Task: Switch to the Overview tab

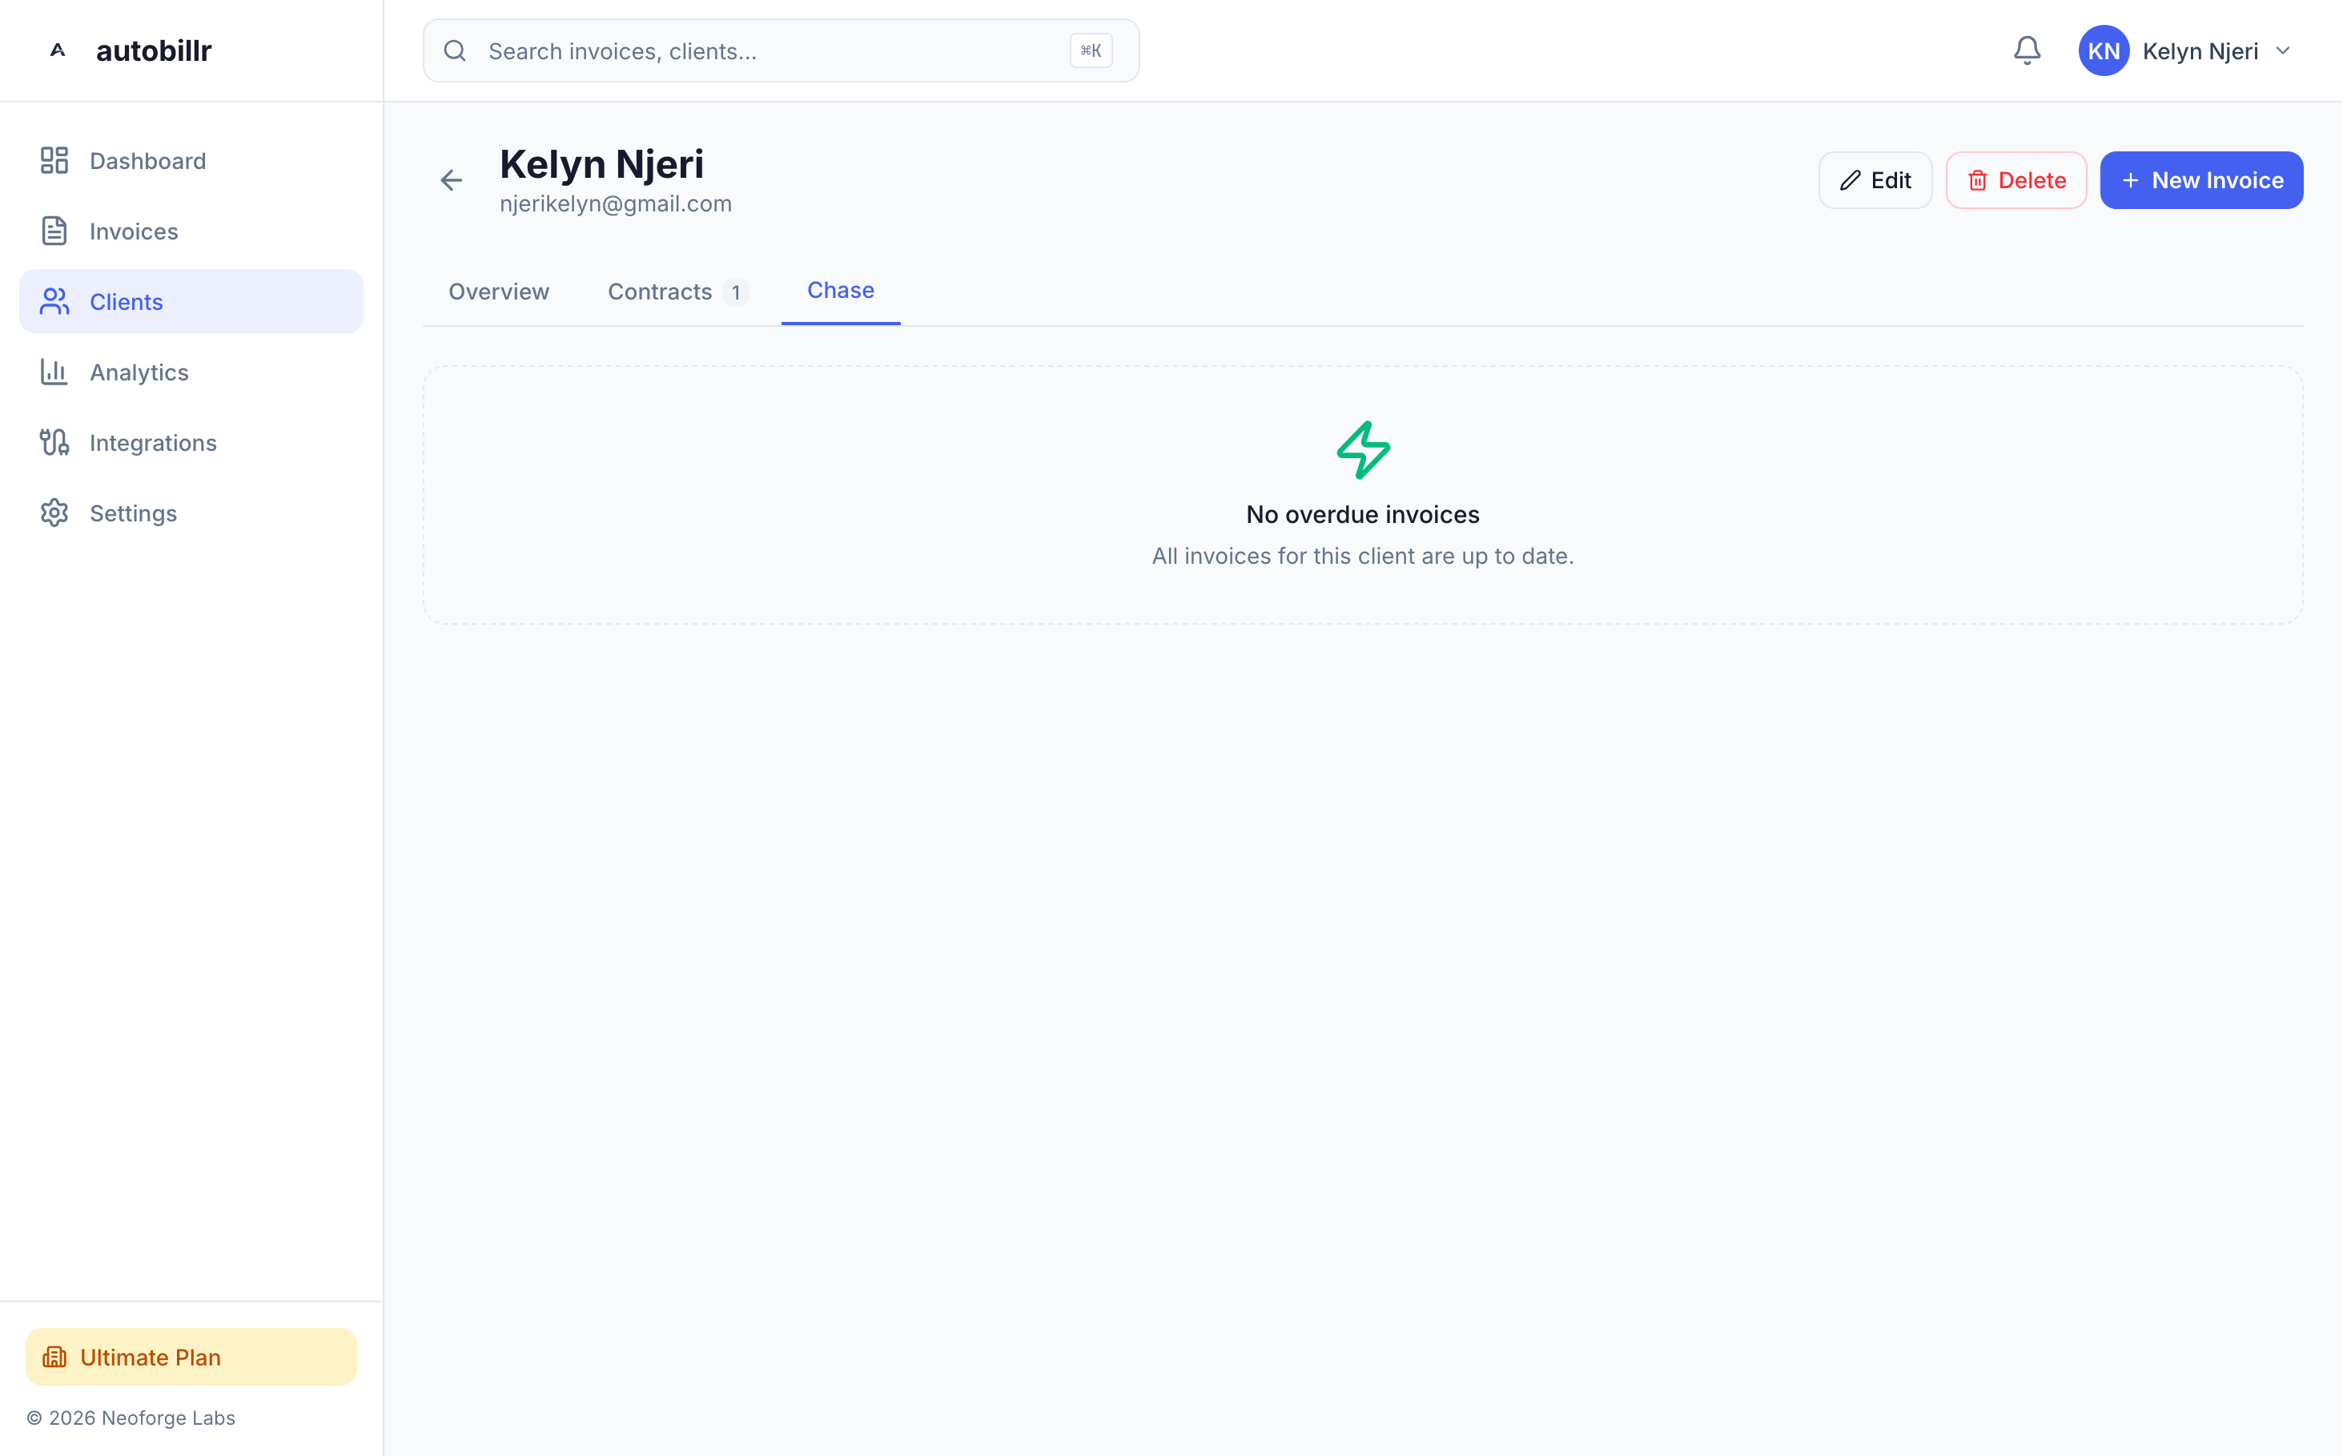Action: tap(499, 292)
